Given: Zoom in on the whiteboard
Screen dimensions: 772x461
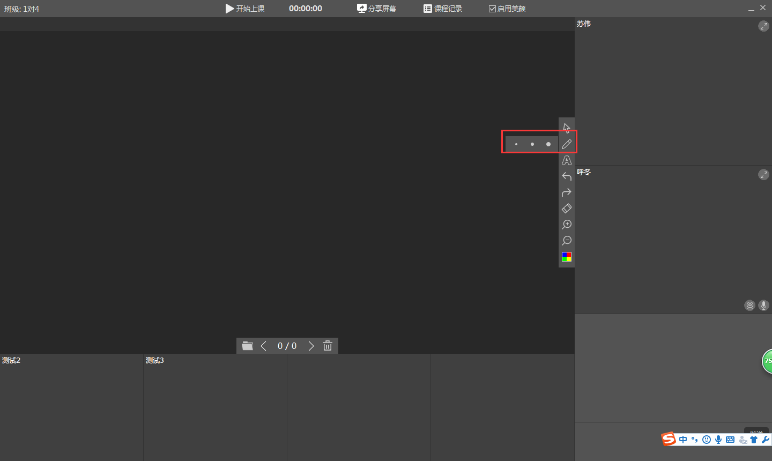Looking at the screenshot, I should (567, 225).
